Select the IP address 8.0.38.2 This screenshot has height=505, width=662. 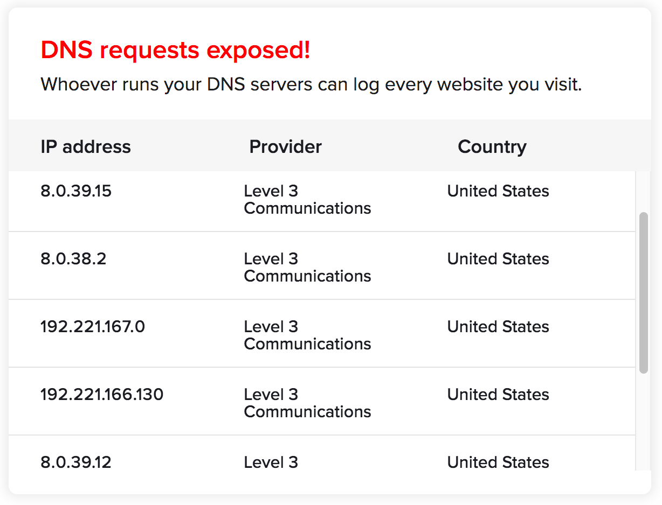pyautogui.click(x=74, y=259)
